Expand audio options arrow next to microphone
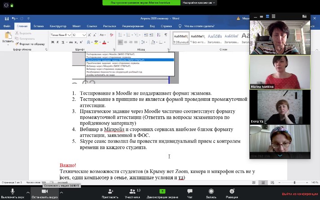This screenshot has height=200, width=320. point(28,192)
